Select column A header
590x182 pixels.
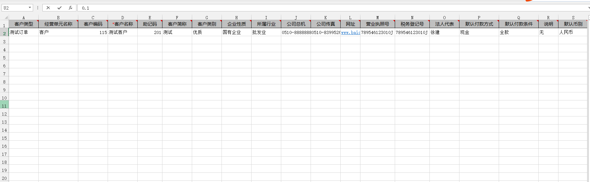click(x=24, y=18)
